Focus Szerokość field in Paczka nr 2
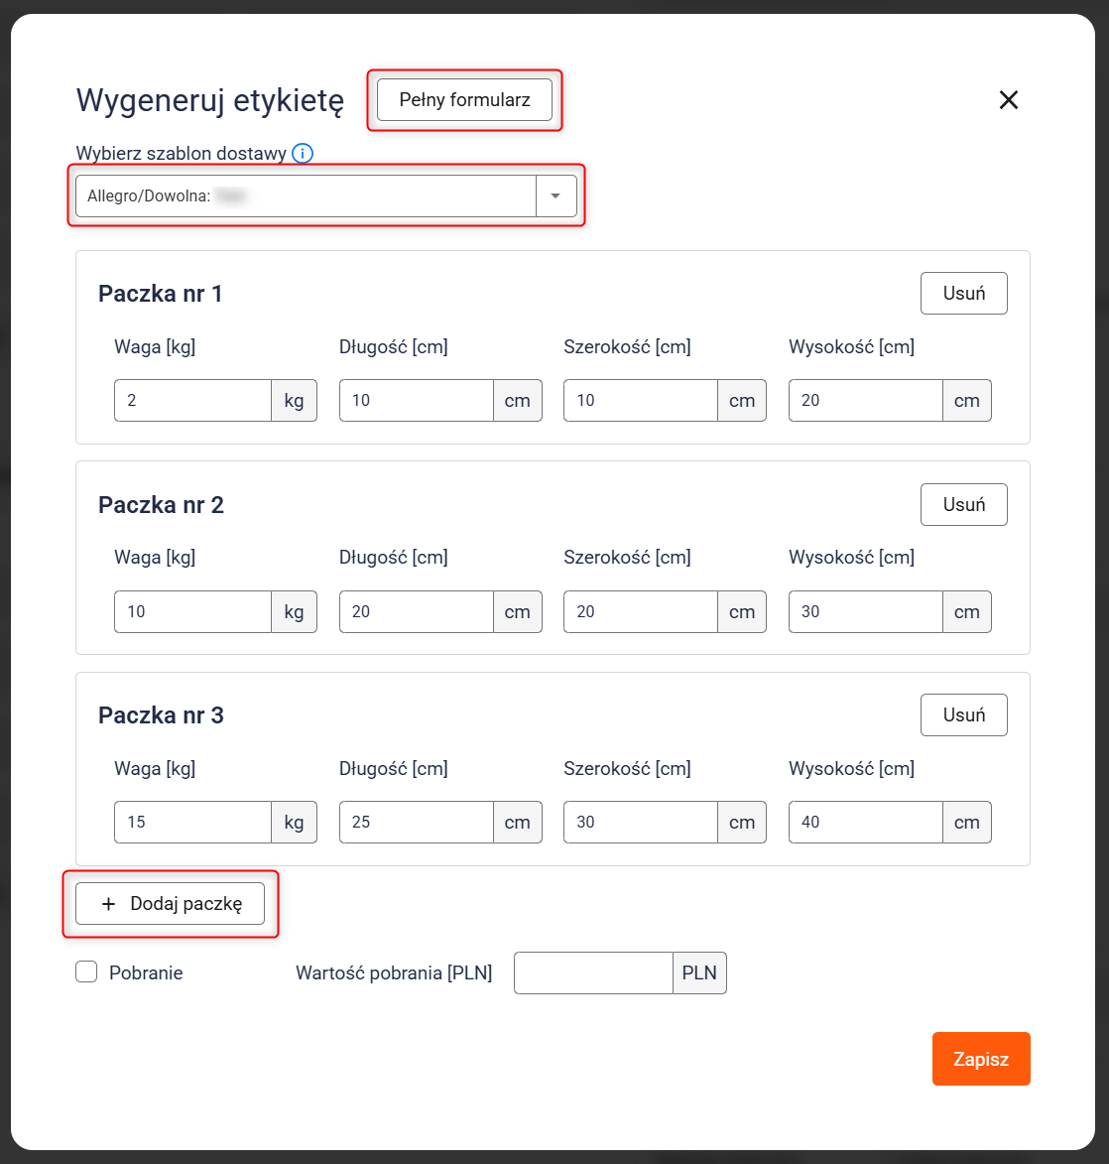The height and width of the screenshot is (1164, 1109). tap(641, 612)
